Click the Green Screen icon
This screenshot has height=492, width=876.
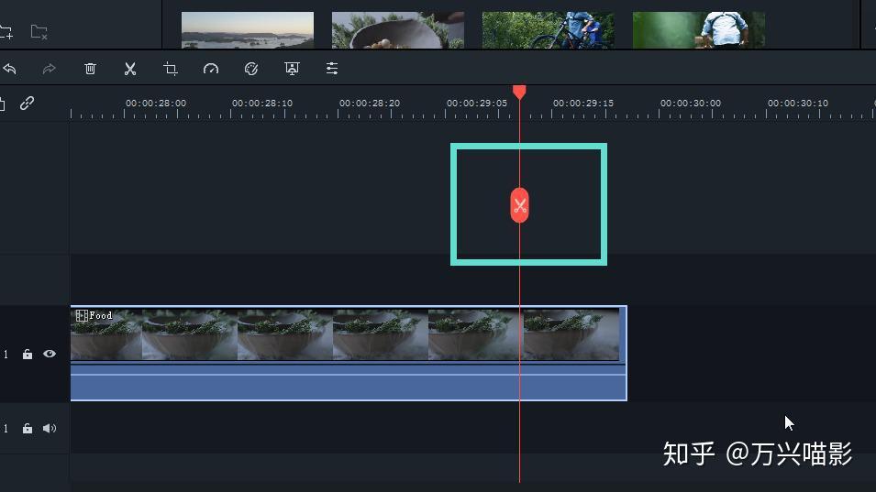pyautogui.click(x=292, y=69)
